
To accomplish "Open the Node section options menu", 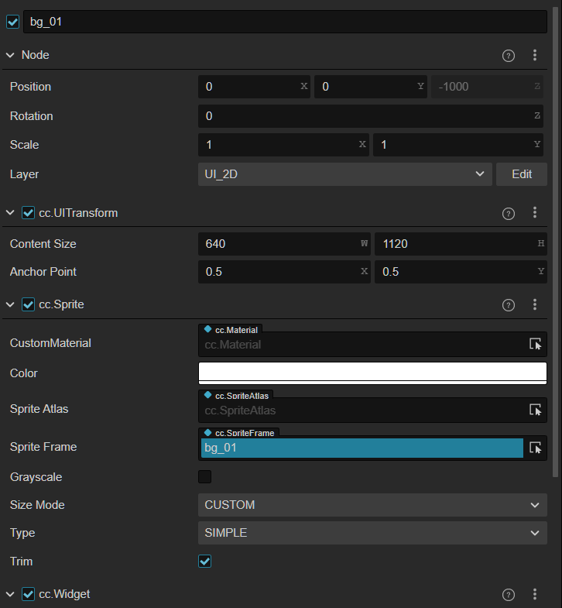I will (x=535, y=55).
